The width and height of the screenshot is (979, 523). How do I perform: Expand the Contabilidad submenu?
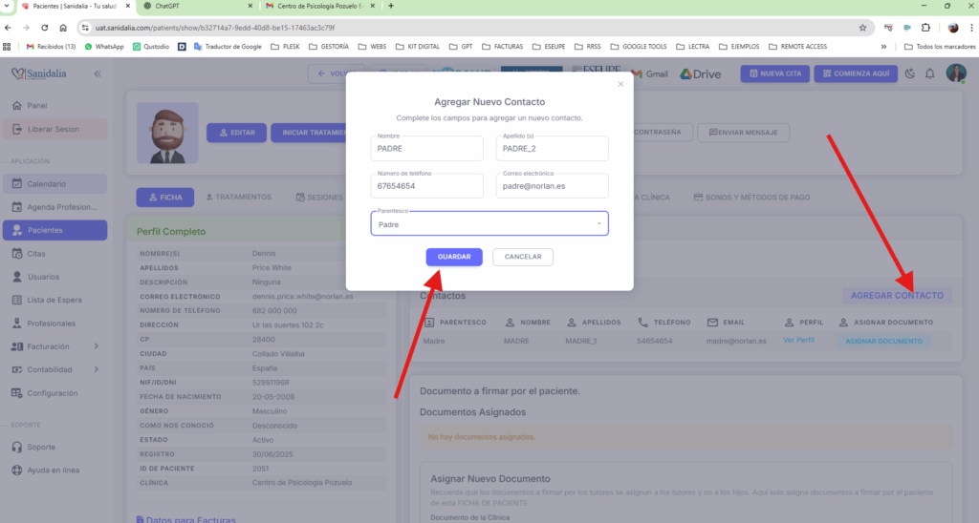97,369
